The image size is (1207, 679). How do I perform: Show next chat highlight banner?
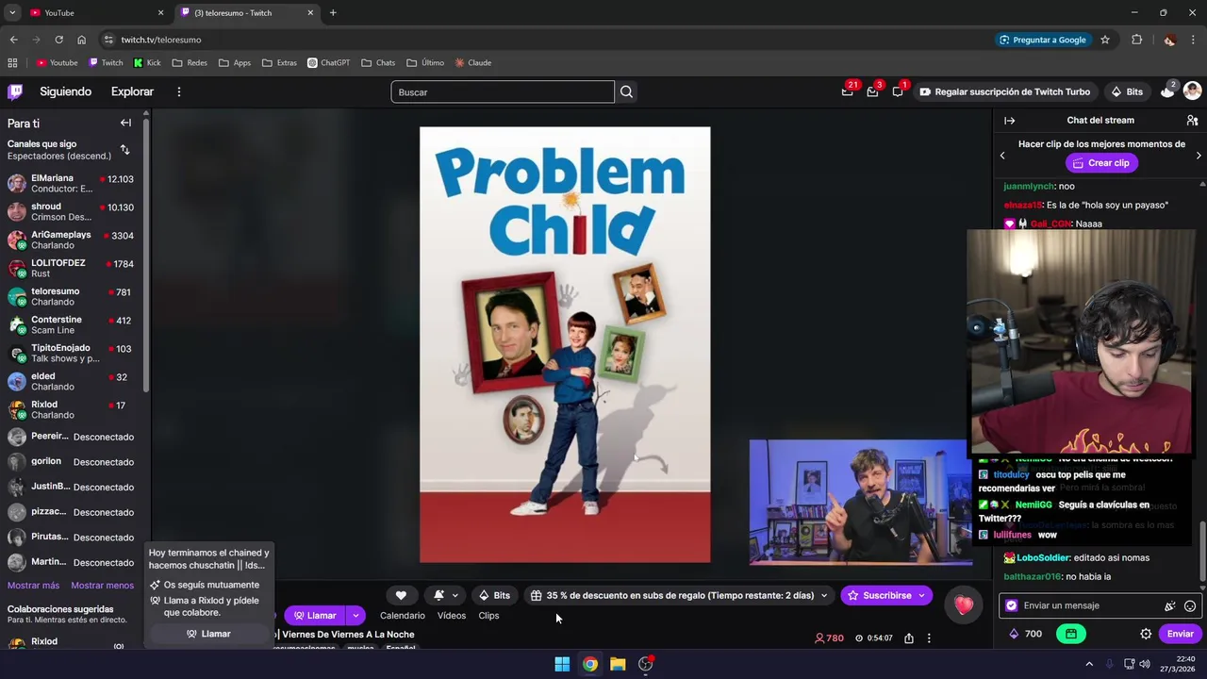click(x=1199, y=155)
